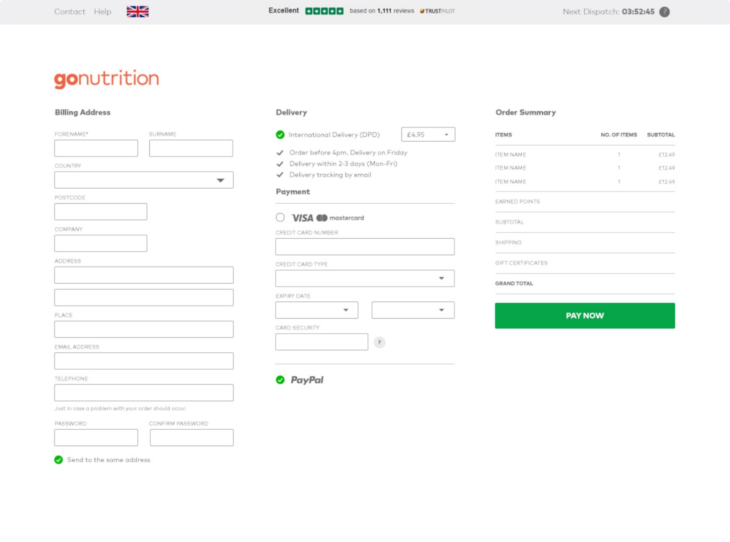
Task: Focus the Place input field
Action: pos(144,329)
